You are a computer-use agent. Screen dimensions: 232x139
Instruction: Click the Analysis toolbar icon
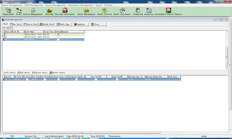(149, 12)
